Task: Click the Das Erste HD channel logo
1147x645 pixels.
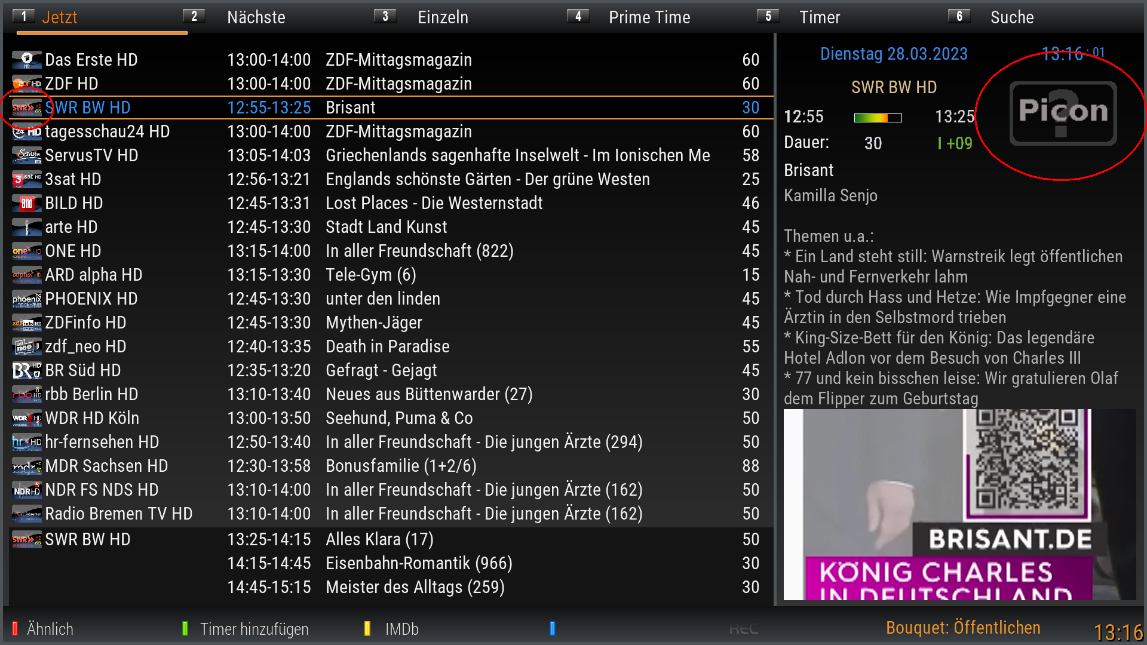Action: click(27, 60)
